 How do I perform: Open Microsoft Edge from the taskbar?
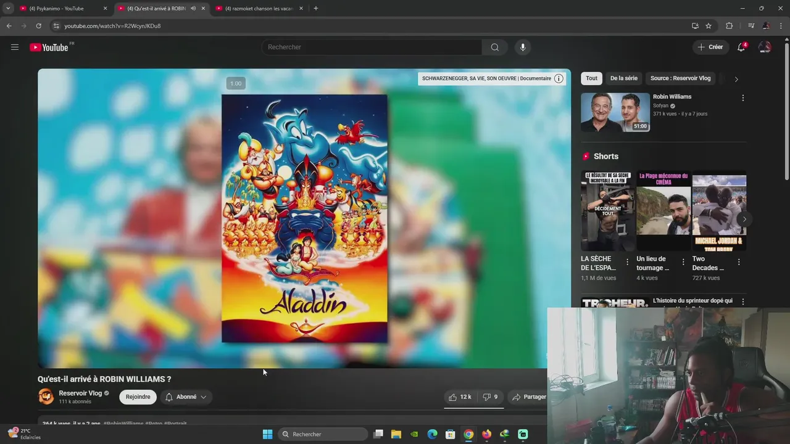[432, 434]
